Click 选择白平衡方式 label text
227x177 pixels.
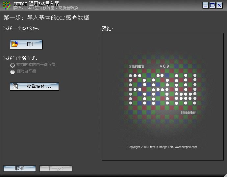point(20,58)
